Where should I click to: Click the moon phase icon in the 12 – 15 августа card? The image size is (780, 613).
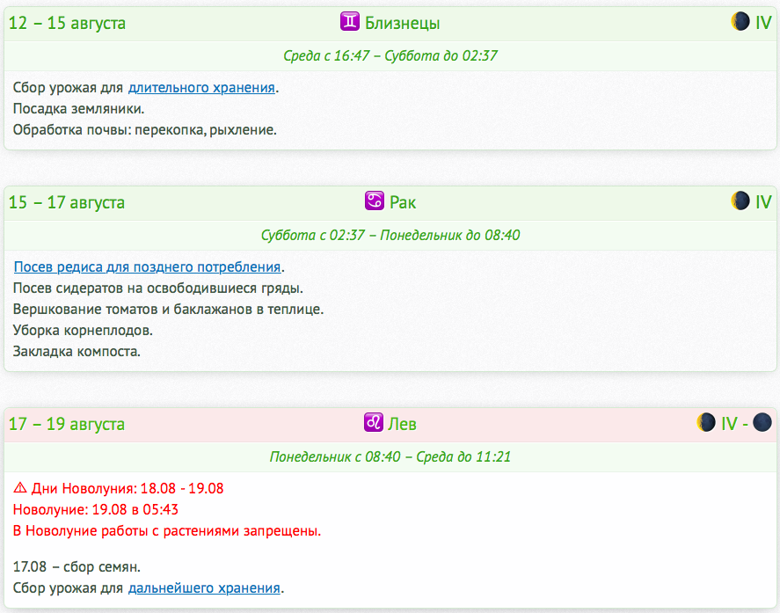click(740, 22)
